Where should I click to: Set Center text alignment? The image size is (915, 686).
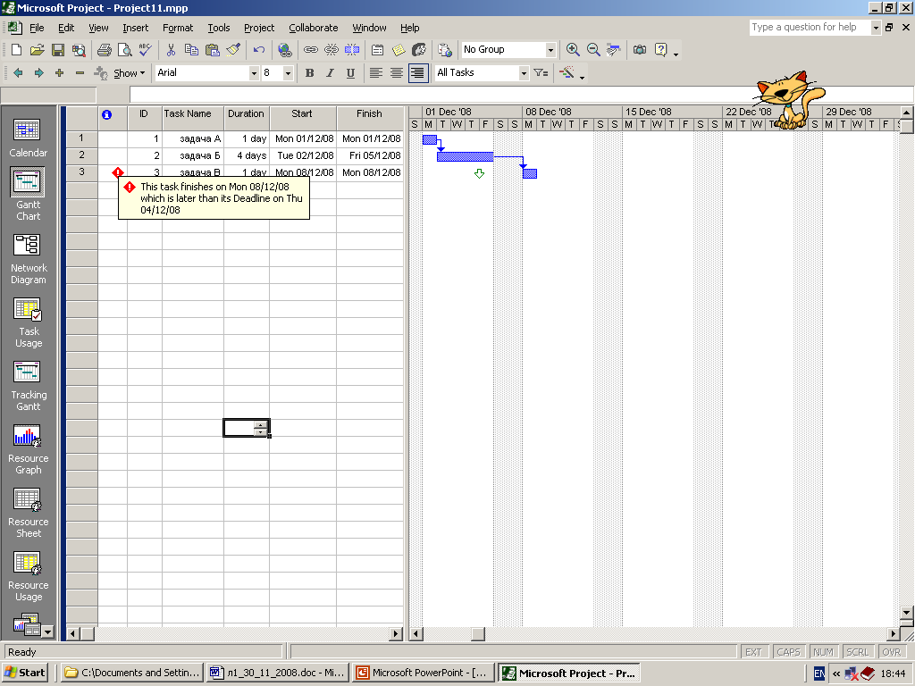tap(397, 73)
